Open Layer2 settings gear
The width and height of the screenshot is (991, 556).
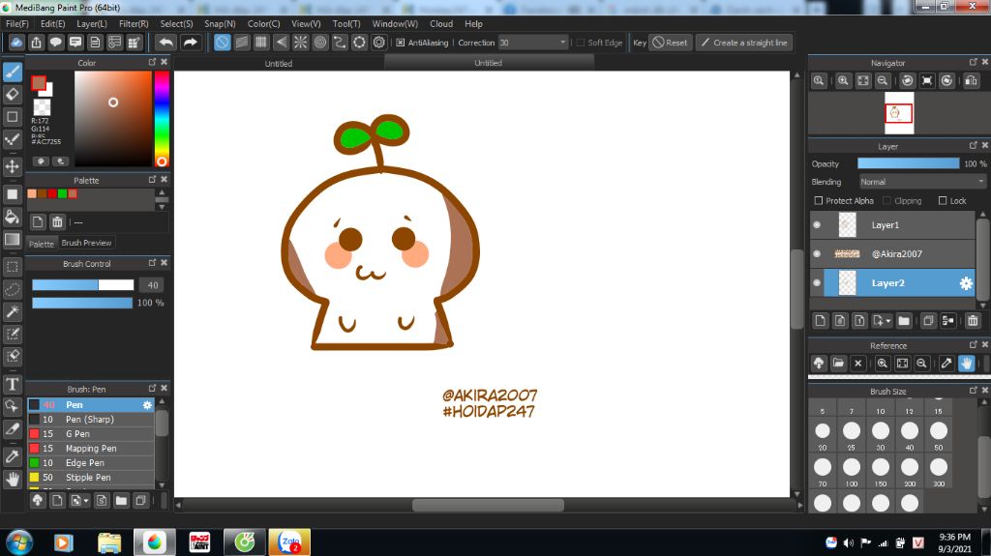tap(966, 283)
